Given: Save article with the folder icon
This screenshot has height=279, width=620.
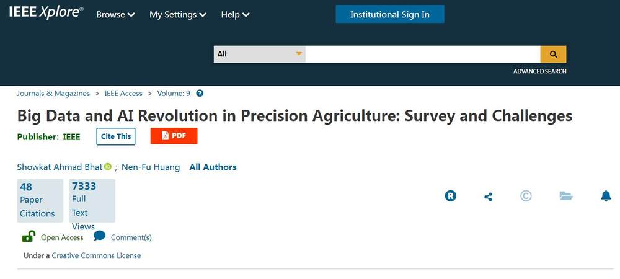Looking at the screenshot, I should coord(565,196).
